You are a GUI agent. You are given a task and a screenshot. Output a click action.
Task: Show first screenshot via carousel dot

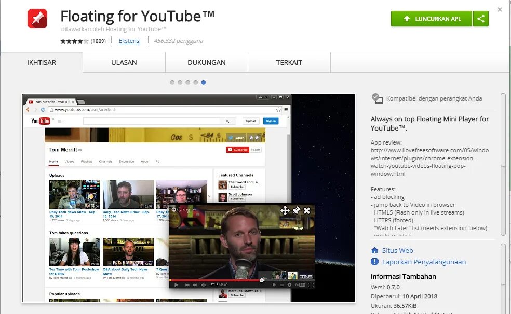point(172,82)
